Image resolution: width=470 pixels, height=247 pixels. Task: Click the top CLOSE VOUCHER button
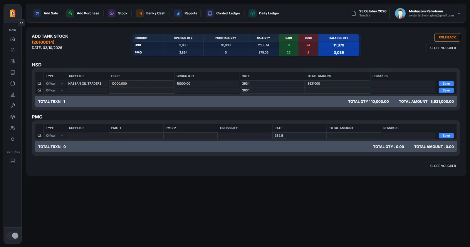tap(443, 48)
